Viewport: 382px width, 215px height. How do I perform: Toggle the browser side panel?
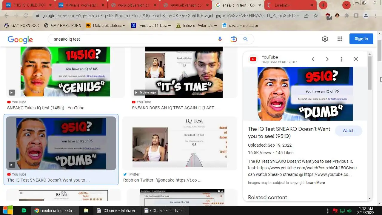pyautogui.click(x=356, y=16)
